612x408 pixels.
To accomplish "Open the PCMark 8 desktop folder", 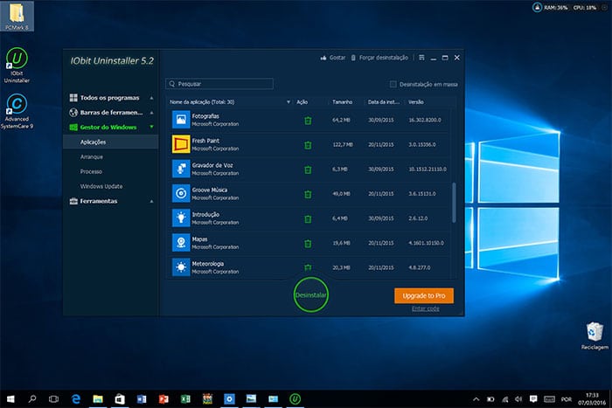I will pyautogui.click(x=17, y=17).
